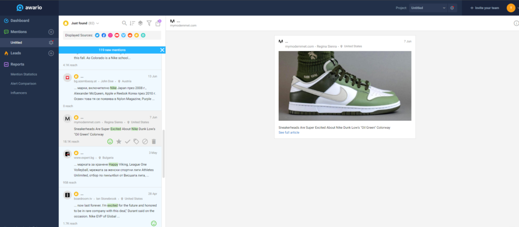Click United States location in detail card
The image size is (519, 227).
click(353, 46)
